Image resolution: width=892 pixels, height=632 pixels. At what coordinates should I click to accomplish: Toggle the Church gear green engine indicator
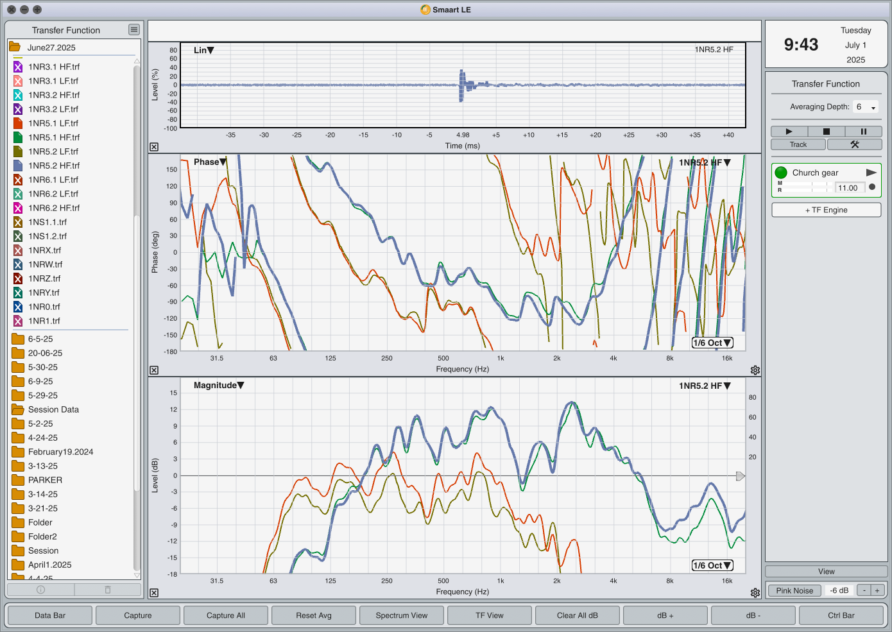coord(781,173)
